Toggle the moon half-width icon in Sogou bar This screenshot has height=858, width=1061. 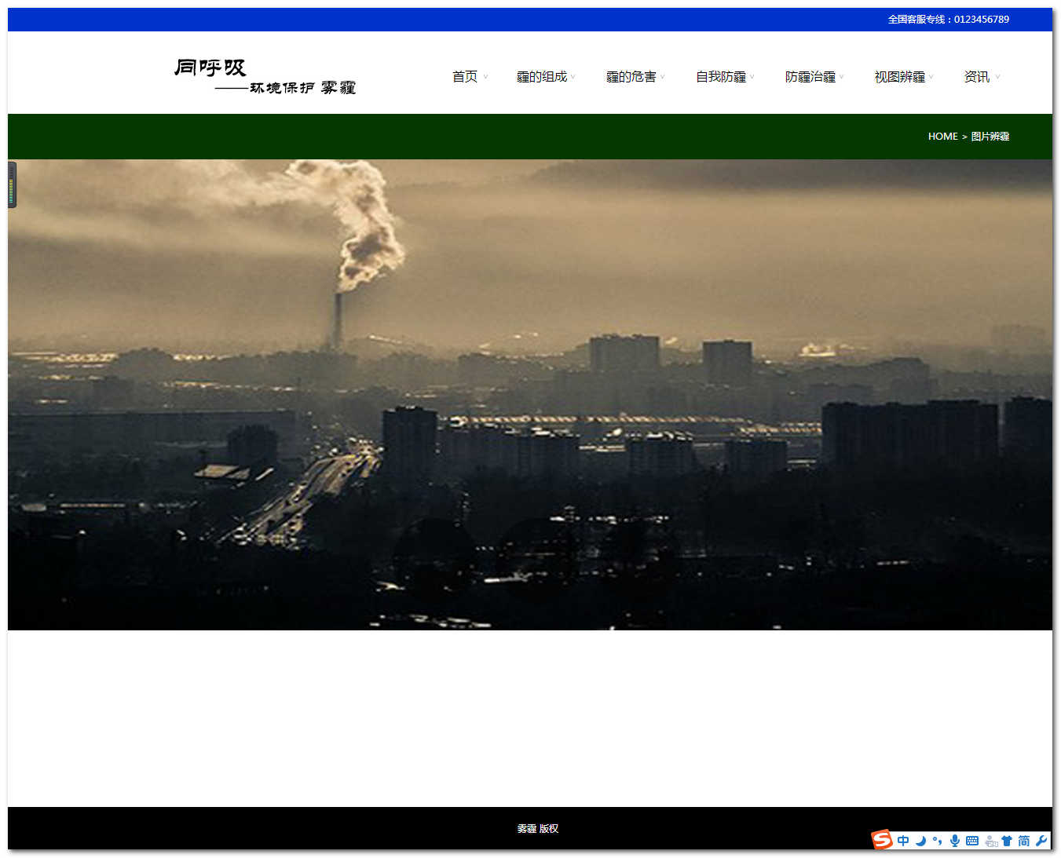(x=920, y=841)
